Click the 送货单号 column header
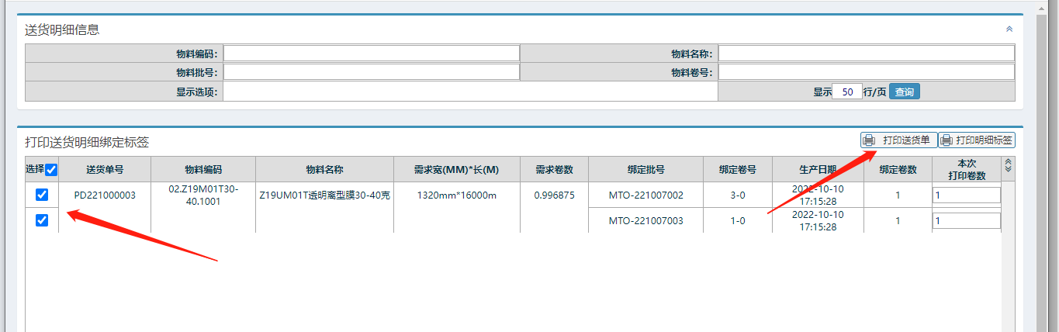The image size is (1059, 332). click(105, 170)
